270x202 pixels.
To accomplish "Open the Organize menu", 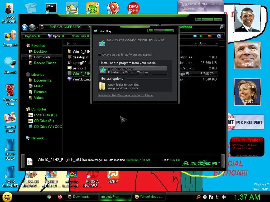I will [x=32, y=36].
